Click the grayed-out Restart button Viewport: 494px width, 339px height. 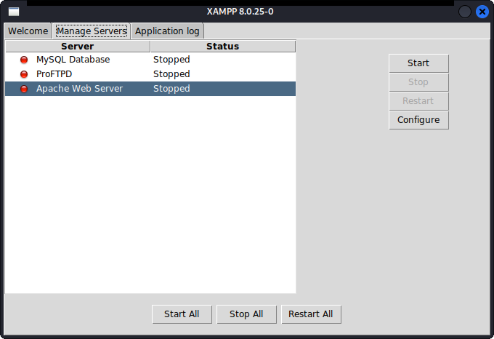click(418, 101)
